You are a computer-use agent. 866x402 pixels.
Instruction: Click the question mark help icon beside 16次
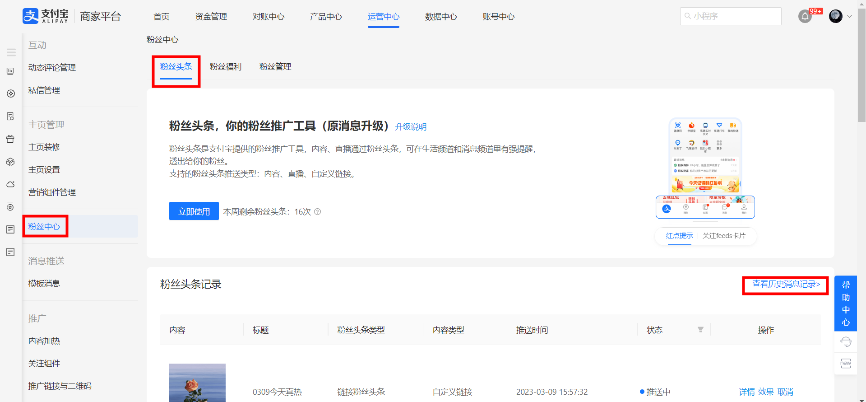click(x=318, y=212)
